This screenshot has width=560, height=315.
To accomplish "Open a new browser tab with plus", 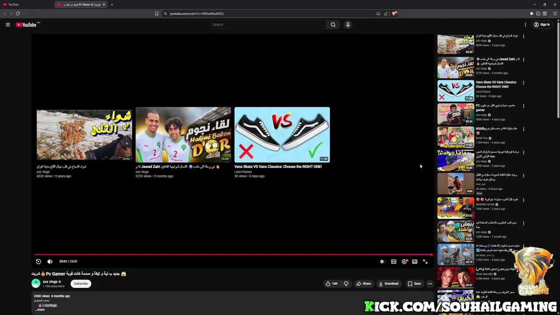I will 112,4.
